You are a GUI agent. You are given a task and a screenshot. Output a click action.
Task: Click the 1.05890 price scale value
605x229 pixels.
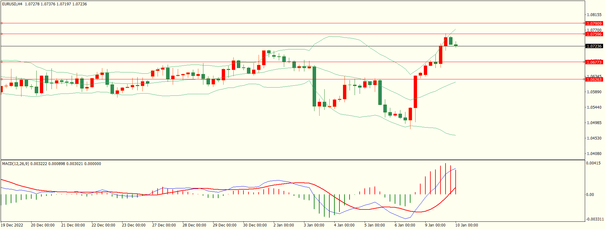pyautogui.click(x=594, y=92)
